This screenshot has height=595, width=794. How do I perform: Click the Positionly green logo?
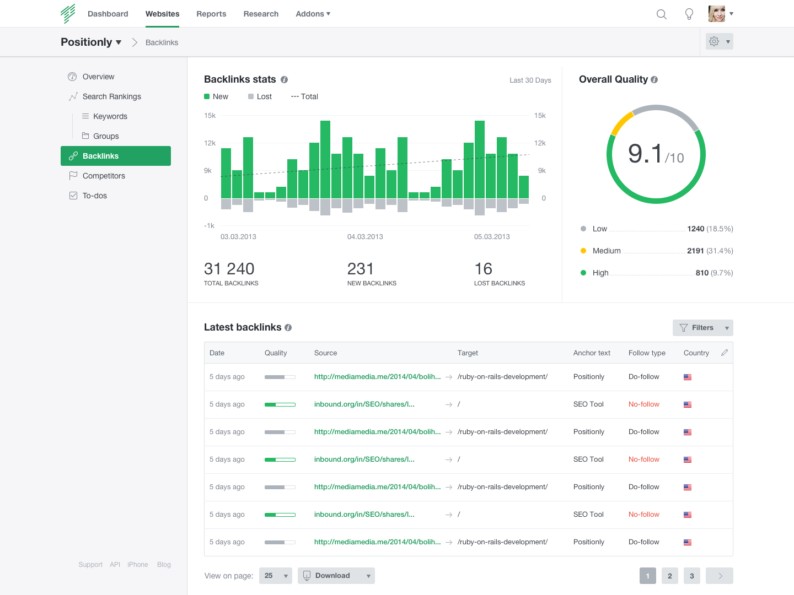click(68, 14)
